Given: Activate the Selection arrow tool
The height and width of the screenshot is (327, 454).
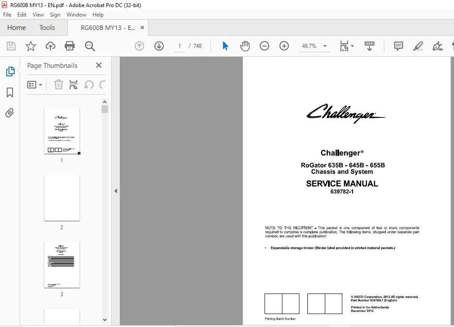Looking at the screenshot, I should coord(225,46).
